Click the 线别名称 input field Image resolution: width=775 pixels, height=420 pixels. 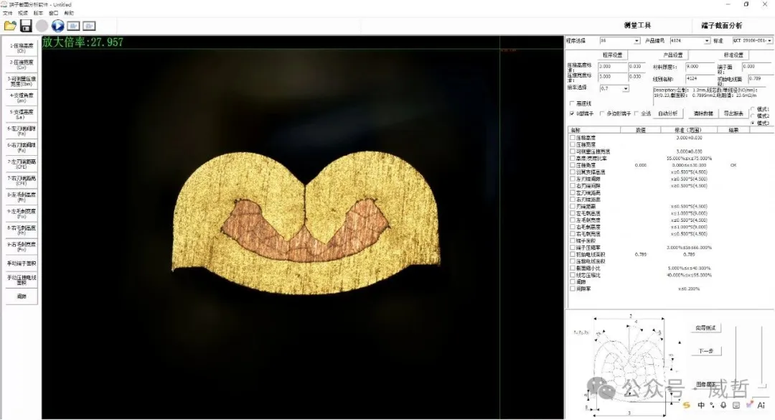coord(698,79)
